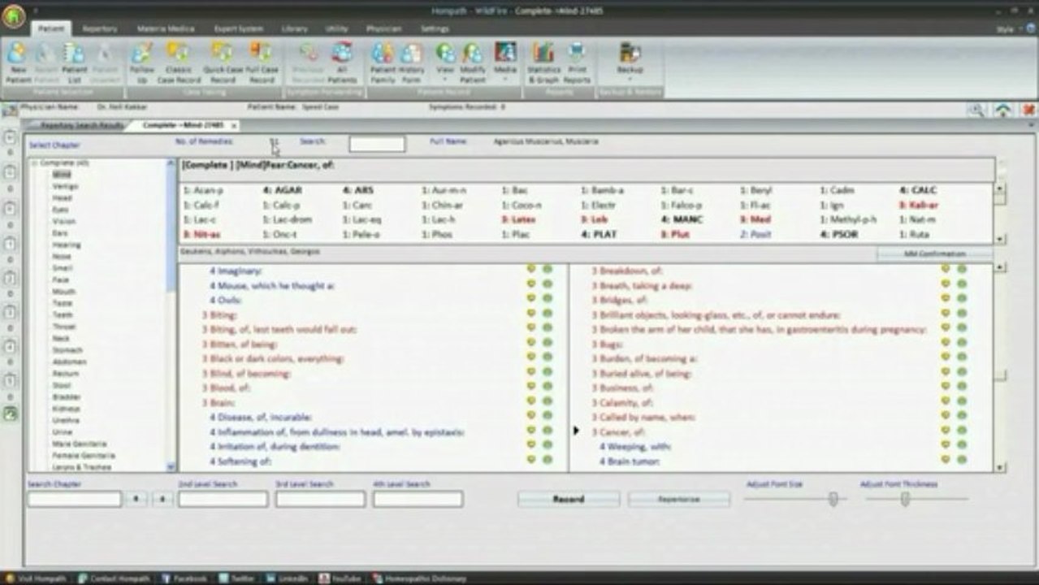Open the Backup dropdown in the ribbon
The width and height of the screenshot is (1039, 585).
pyautogui.click(x=630, y=63)
